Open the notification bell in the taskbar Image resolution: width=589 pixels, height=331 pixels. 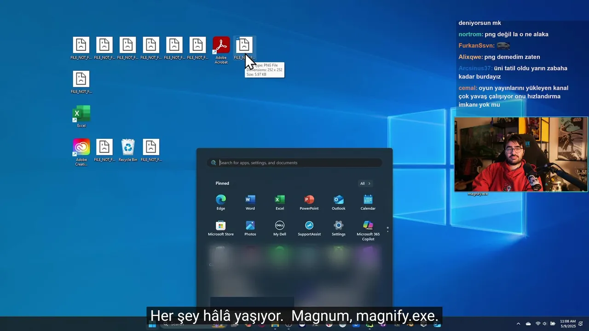(581, 324)
